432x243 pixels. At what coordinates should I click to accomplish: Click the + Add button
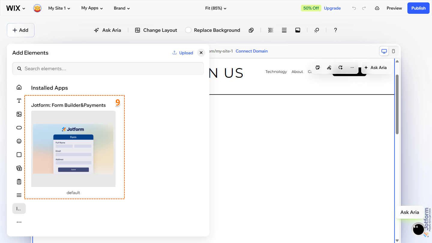coord(21,30)
